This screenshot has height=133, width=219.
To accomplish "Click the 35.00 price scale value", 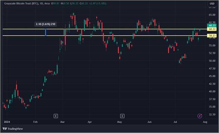I will [212, 107].
